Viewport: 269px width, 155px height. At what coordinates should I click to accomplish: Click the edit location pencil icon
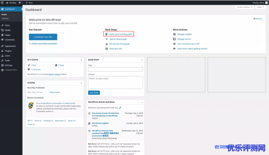coord(120,108)
